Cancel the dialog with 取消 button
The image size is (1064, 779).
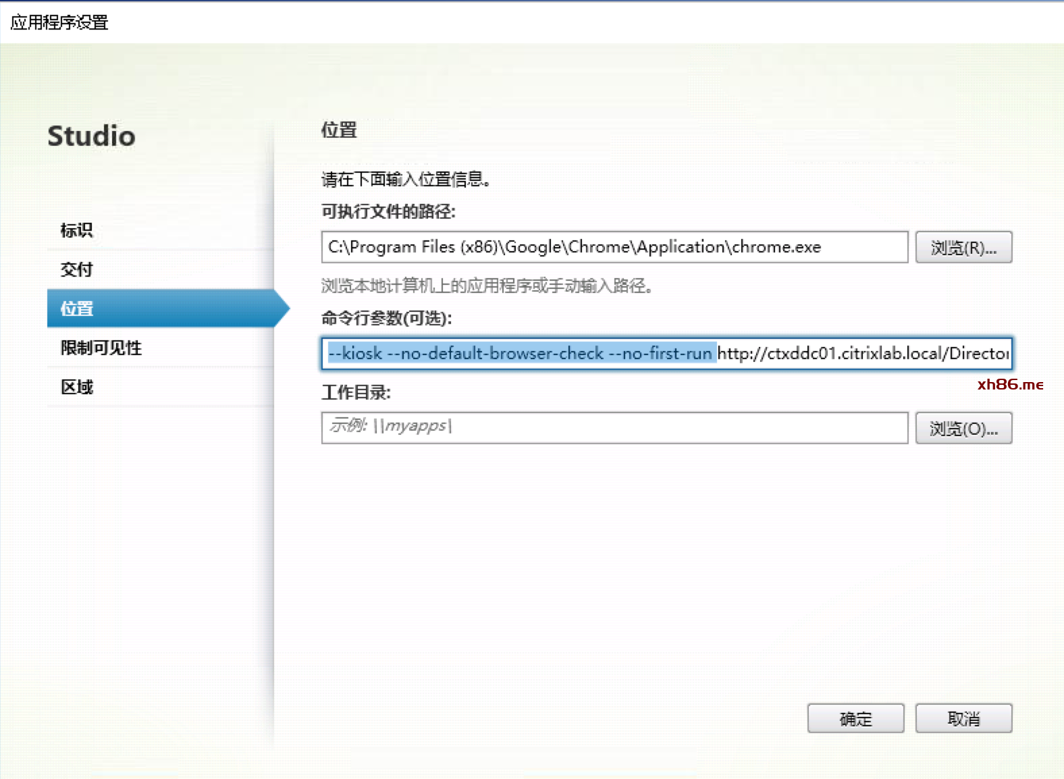point(963,718)
